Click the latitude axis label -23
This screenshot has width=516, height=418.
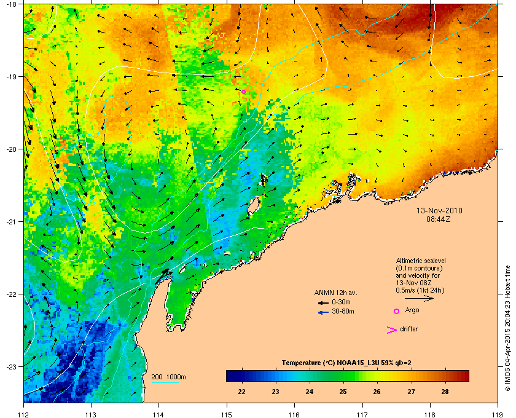click(x=12, y=366)
